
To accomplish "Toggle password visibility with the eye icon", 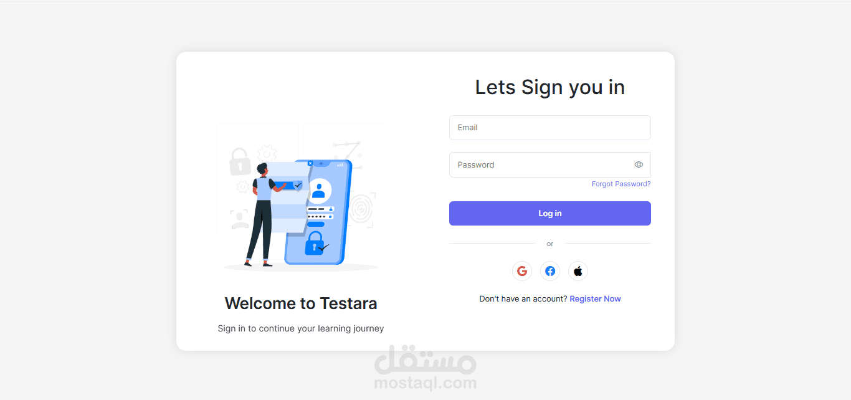I will click(639, 164).
